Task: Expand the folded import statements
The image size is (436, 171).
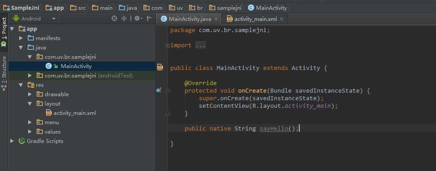Action: tap(168, 45)
